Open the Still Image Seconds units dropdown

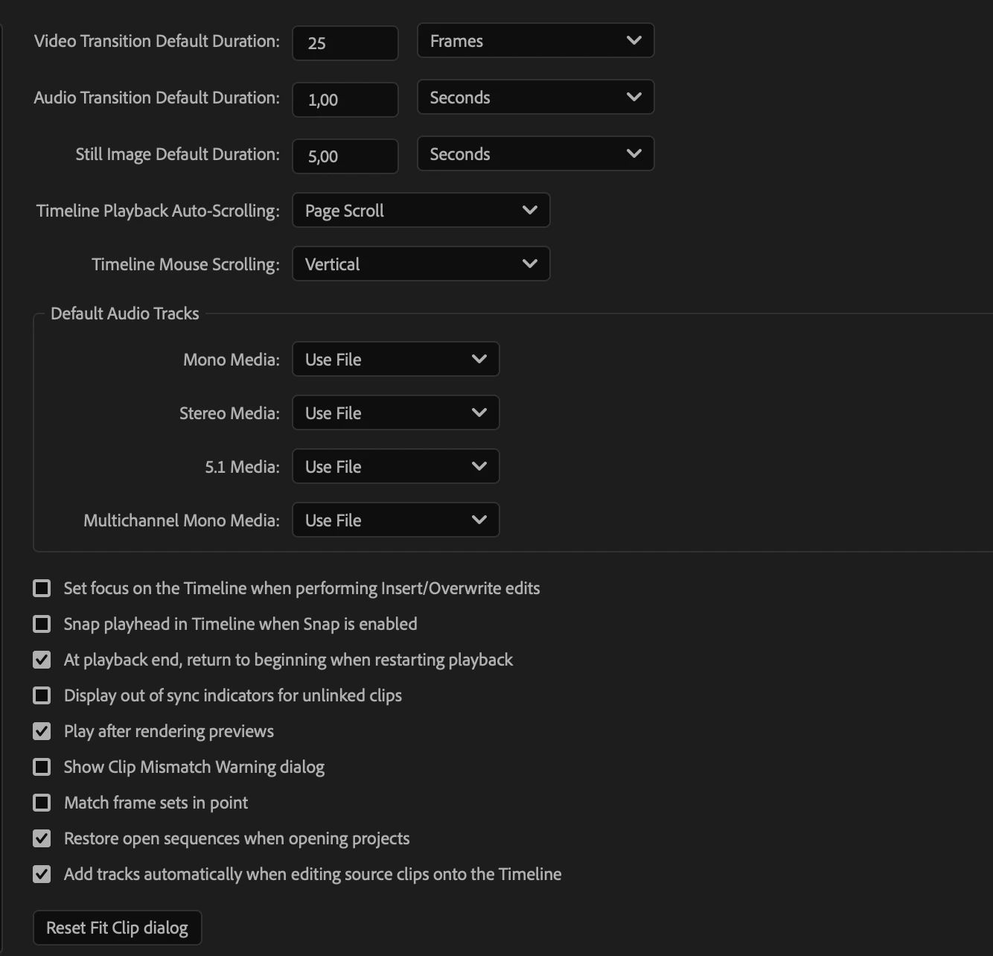(535, 154)
